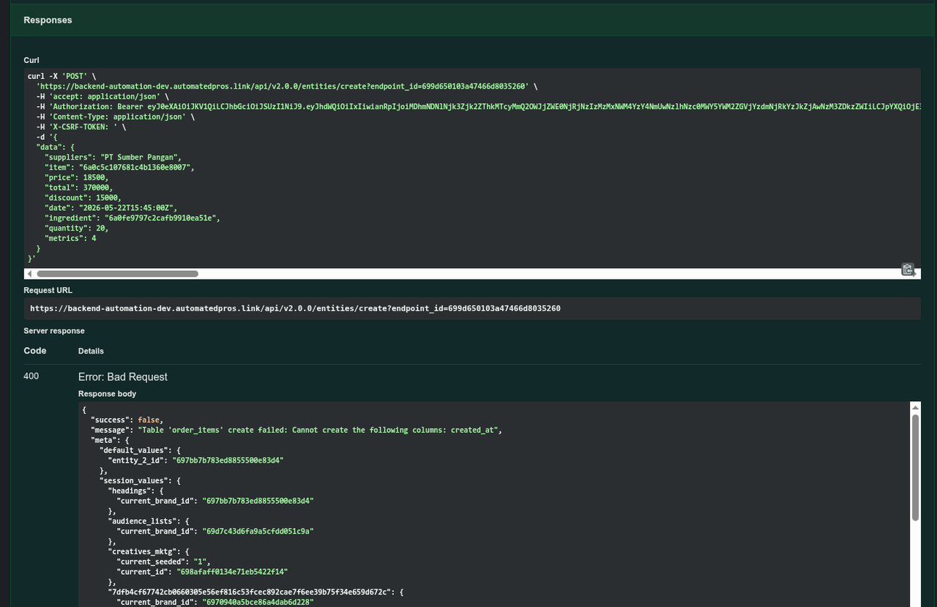Viewport: 937px width, 607px height.
Task: Click the Response body label
Action: click(x=108, y=394)
